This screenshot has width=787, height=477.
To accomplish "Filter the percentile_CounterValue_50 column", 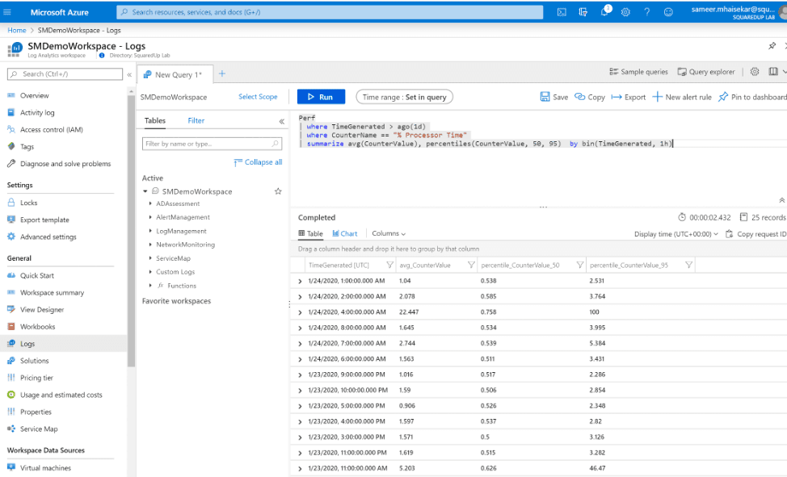I will tap(579, 265).
